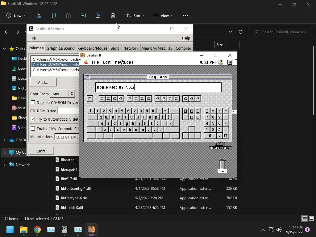Open the Apple menu in Basilisk II
This screenshot has width=316, height=237.
tap(86, 62)
